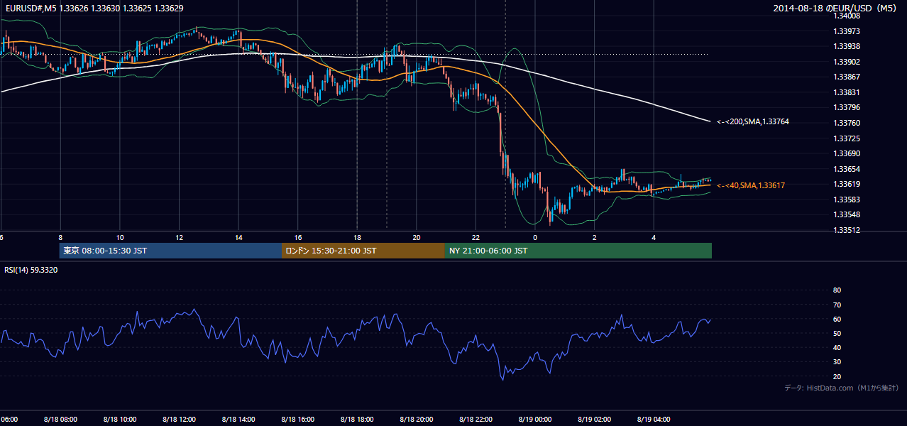The width and height of the screenshot is (907, 426).
Task: Click price axis value 1.33973
Action: [x=847, y=31]
